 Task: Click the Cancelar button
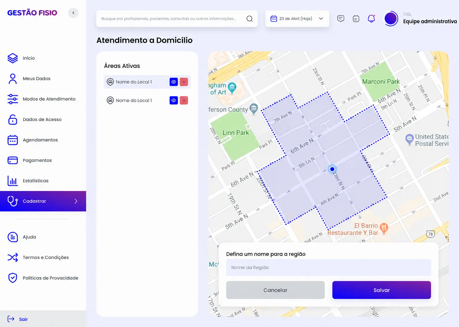point(275,290)
